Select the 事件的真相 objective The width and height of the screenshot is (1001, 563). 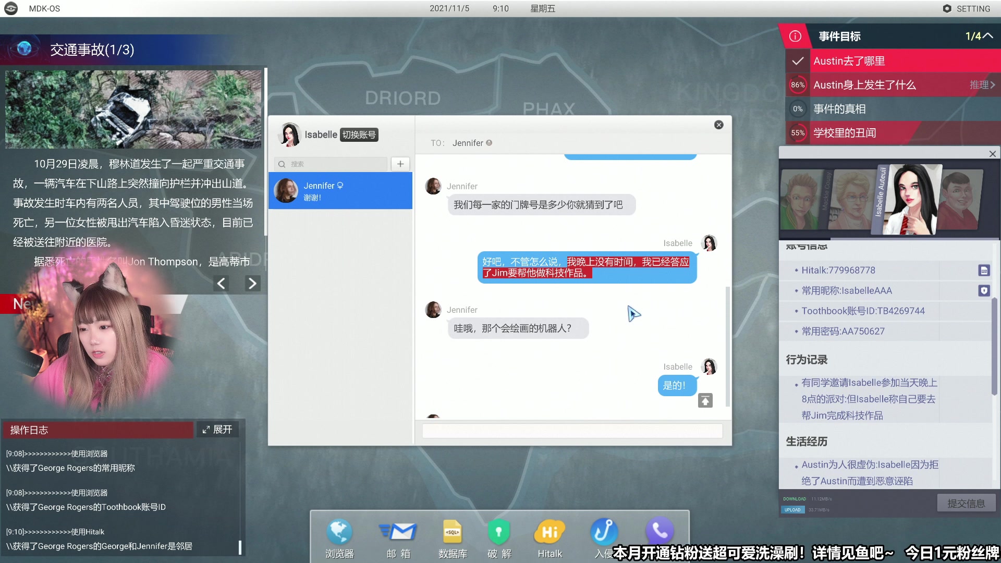[x=893, y=108]
